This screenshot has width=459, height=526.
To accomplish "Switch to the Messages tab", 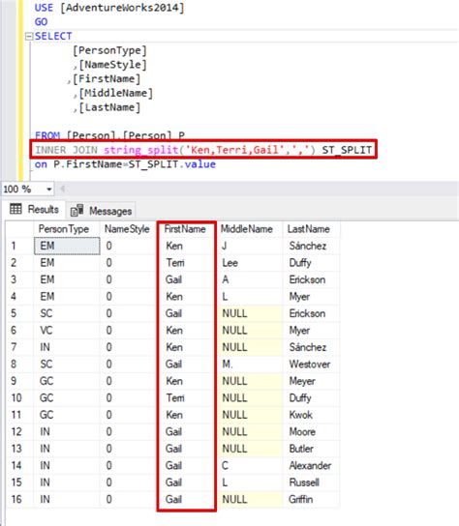I will tap(101, 211).
